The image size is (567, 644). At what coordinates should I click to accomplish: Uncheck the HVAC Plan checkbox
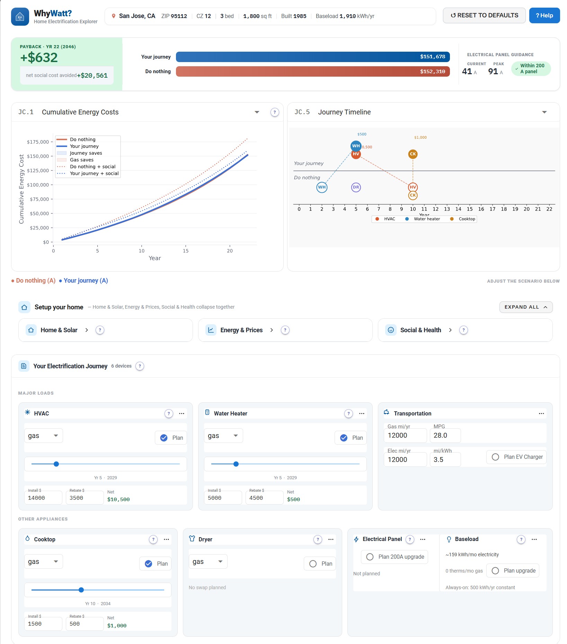(164, 438)
